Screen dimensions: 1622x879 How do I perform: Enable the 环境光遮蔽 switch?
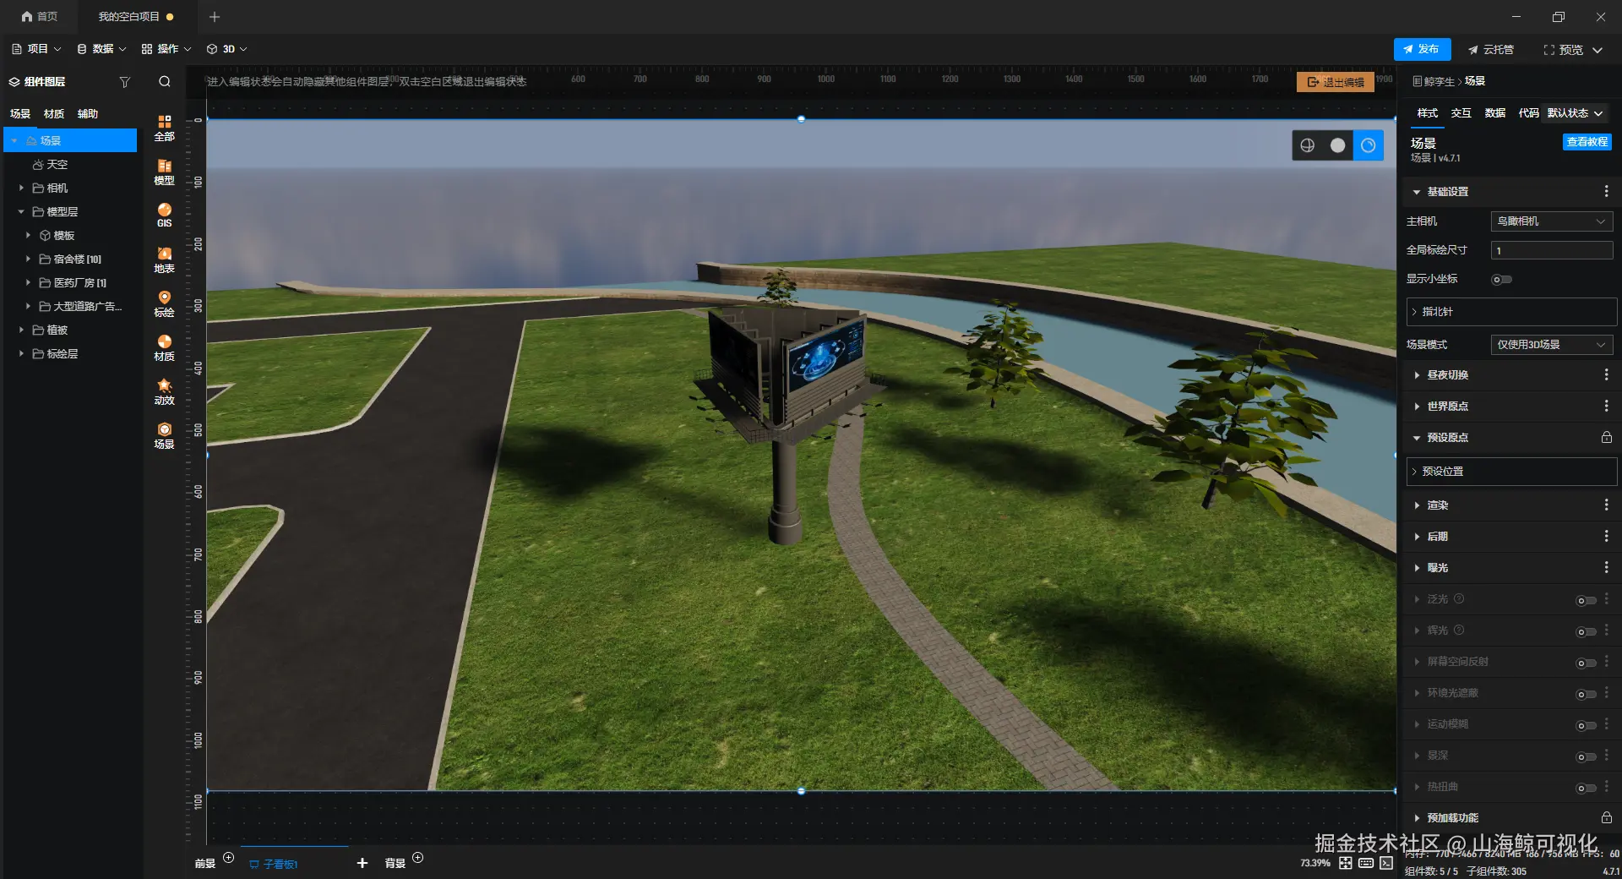click(x=1587, y=695)
